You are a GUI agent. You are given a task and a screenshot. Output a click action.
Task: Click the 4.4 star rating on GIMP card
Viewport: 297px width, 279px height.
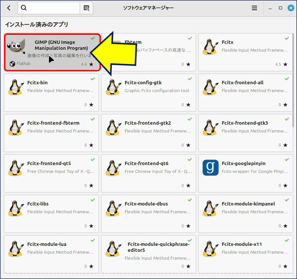[87, 64]
